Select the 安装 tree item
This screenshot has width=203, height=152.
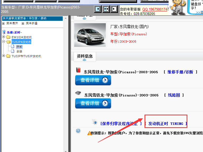point(19,51)
